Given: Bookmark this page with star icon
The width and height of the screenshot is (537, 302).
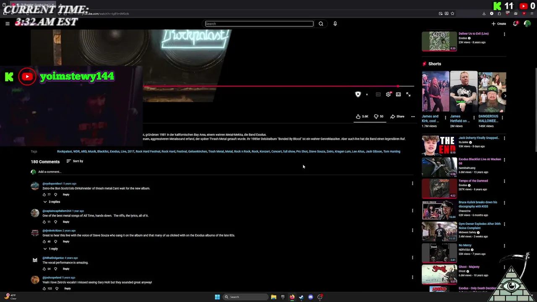Looking at the screenshot, I should pyautogui.click(x=452, y=13).
